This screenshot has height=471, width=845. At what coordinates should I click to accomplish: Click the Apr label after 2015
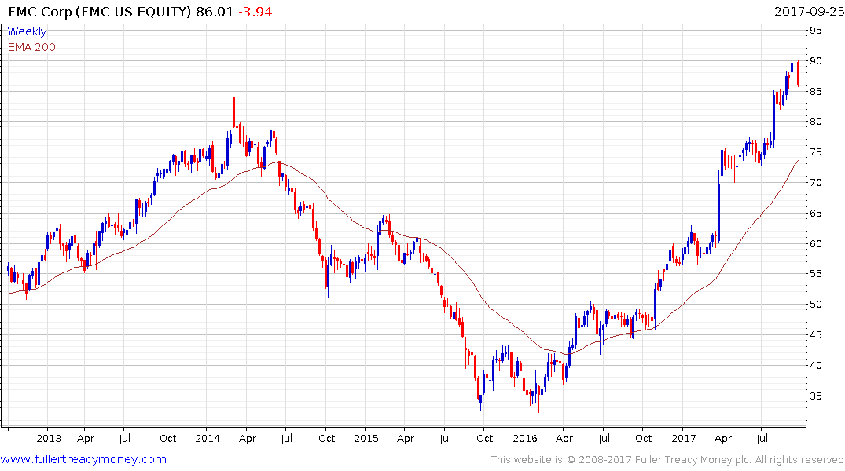tap(406, 439)
